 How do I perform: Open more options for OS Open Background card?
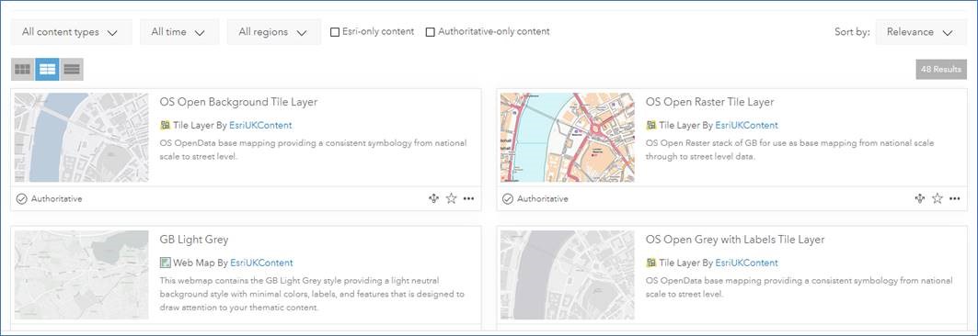click(x=469, y=199)
